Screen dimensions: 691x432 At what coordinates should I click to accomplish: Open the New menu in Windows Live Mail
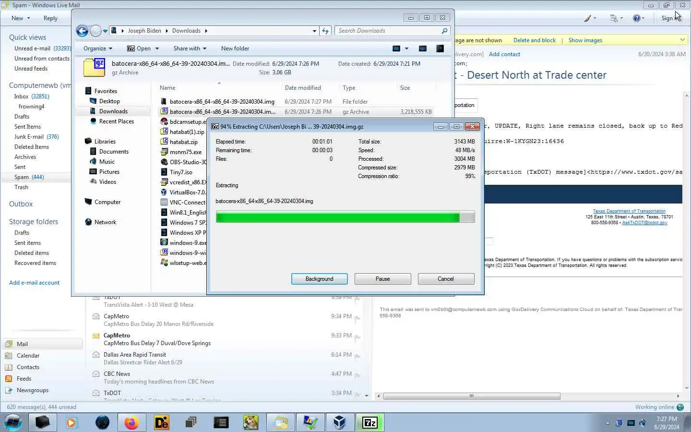pyautogui.click(x=20, y=18)
